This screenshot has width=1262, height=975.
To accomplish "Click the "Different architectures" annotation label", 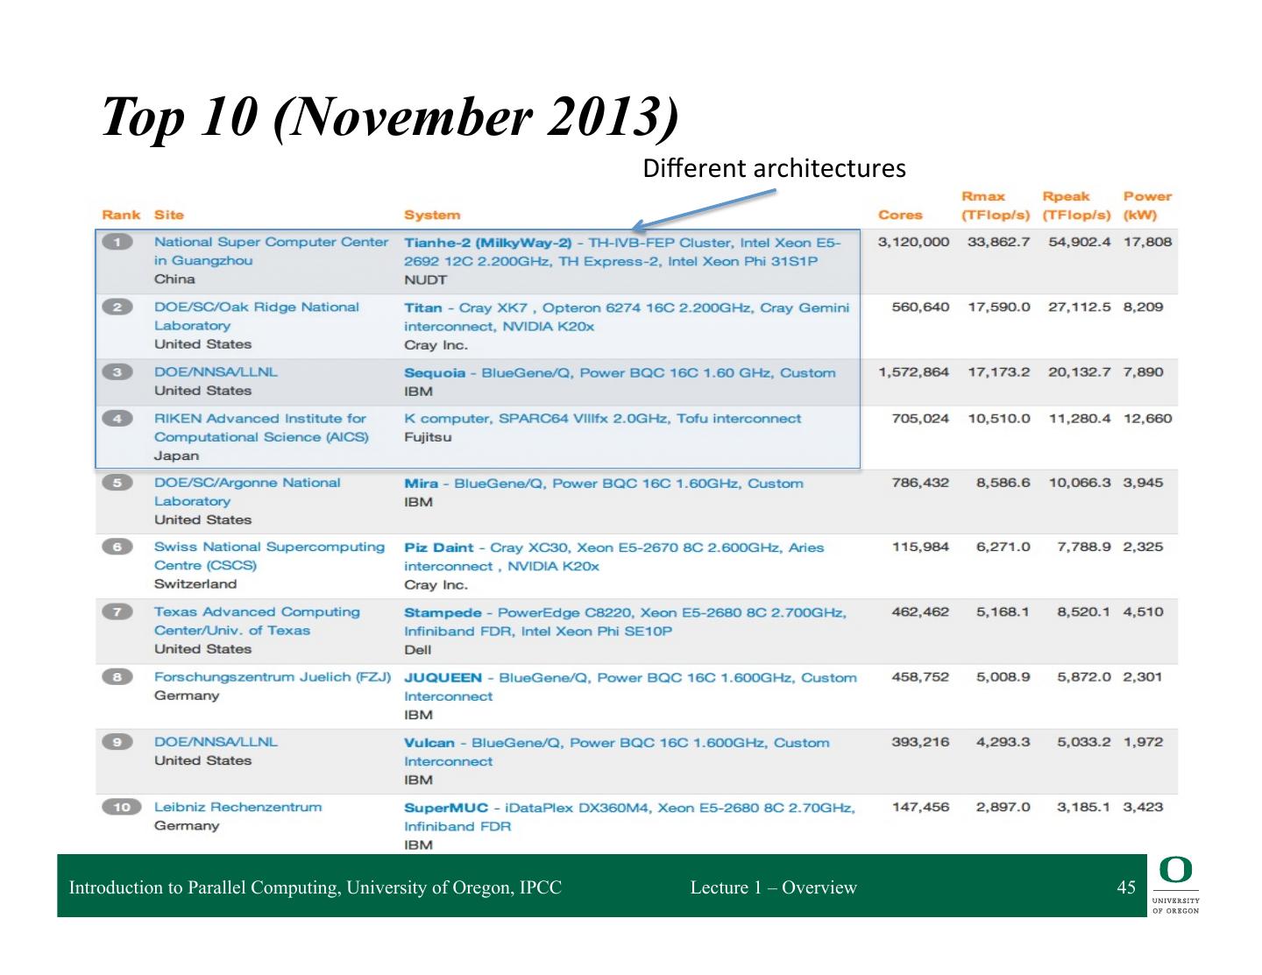I will (x=774, y=167).
